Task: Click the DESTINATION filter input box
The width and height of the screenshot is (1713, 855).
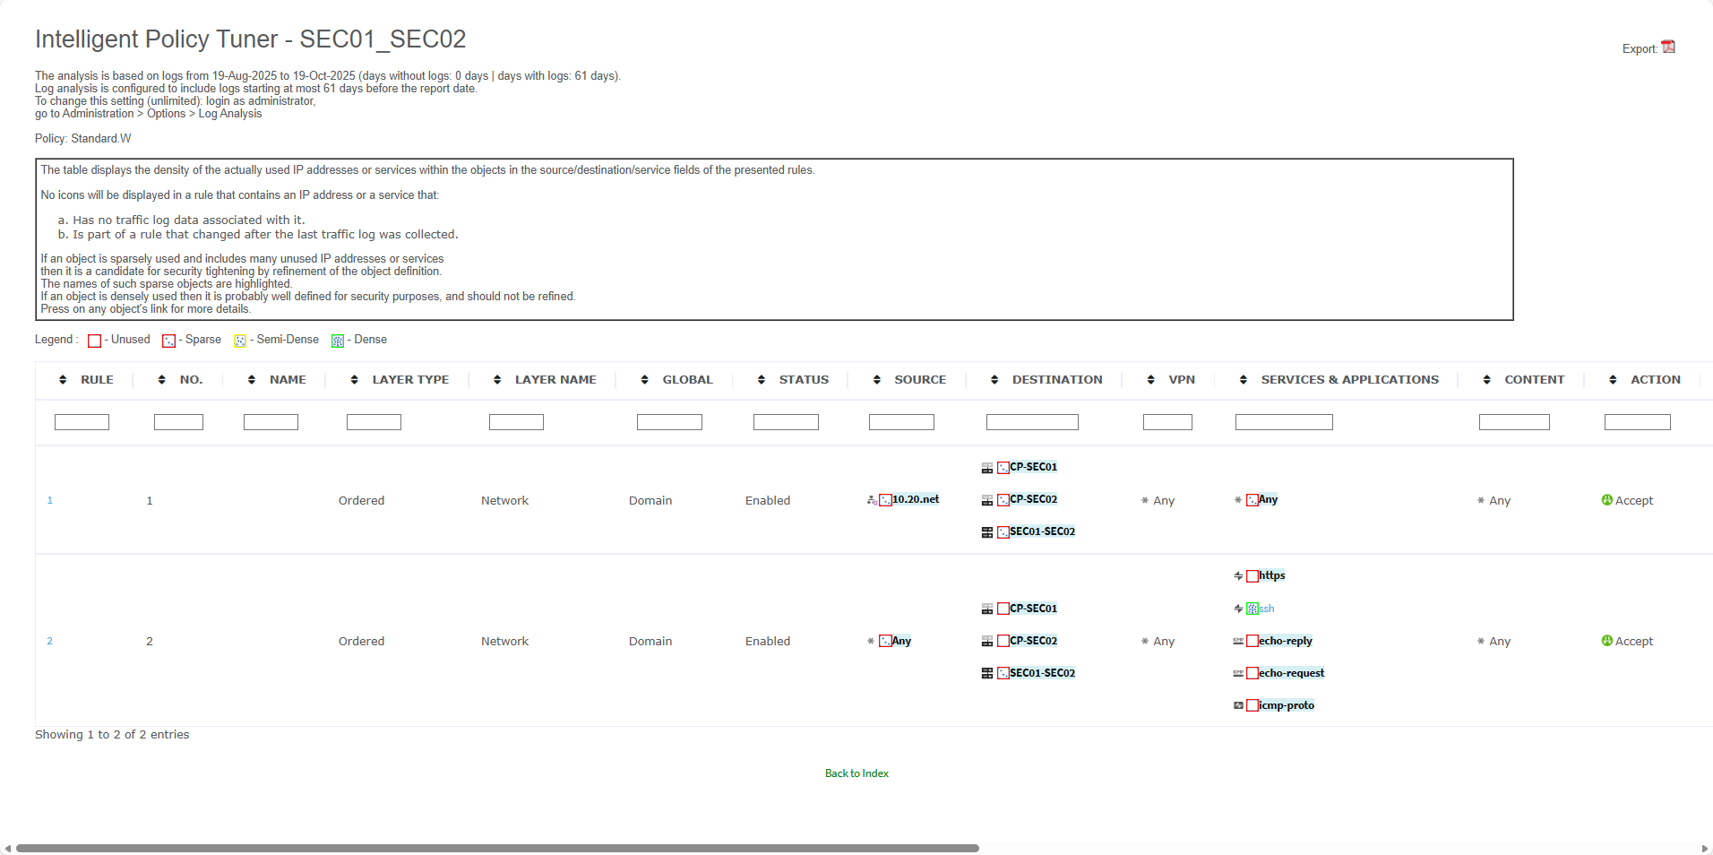Action: click(x=1032, y=422)
